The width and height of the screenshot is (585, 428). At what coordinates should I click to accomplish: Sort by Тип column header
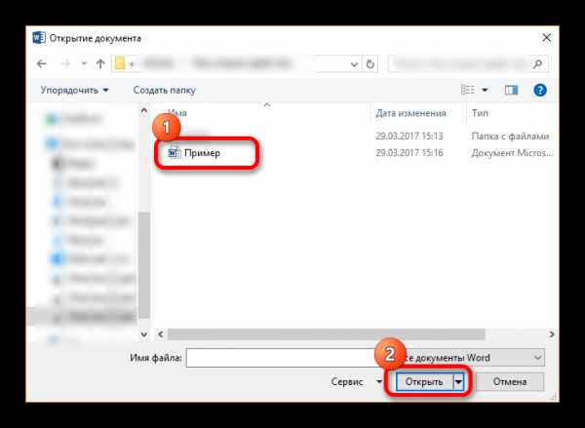[x=480, y=113]
